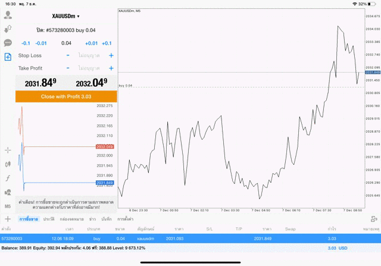
Task: Open the M5 timeframe selector
Action: (x=8, y=206)
